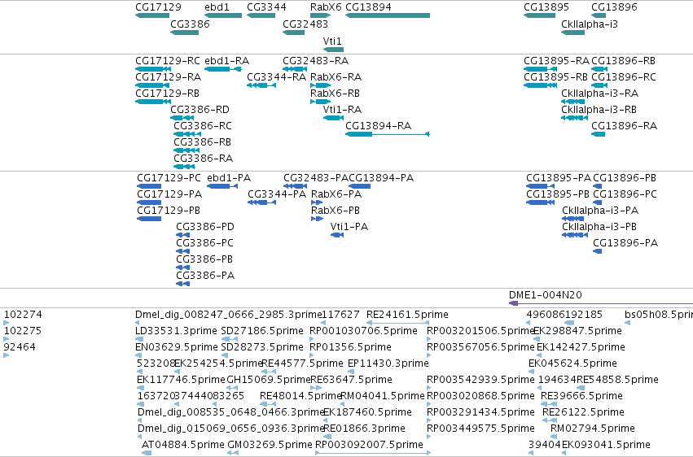This screenshot has width=693, height=457.
Task: Click the GM03269.5prime EST label
Action: coord(270,445)
